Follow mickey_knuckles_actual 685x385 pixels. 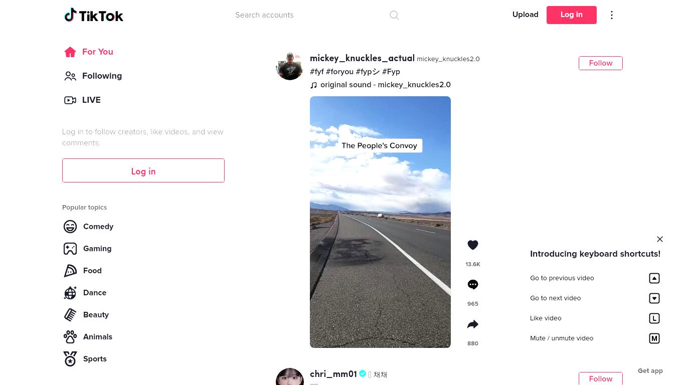pos(600,63)
